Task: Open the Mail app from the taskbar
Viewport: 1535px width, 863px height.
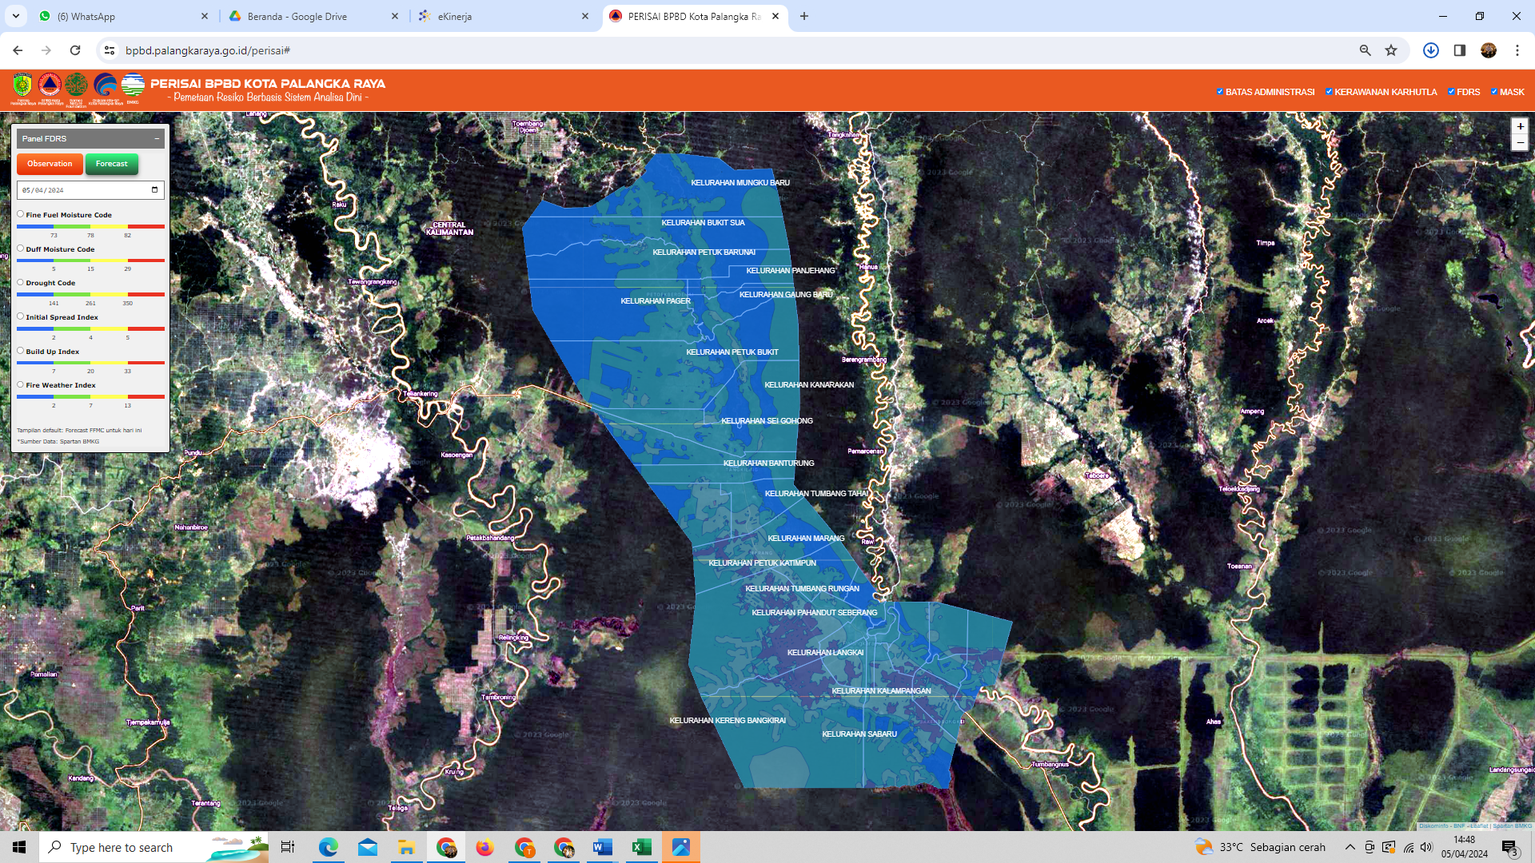Action: coord(368,847)
